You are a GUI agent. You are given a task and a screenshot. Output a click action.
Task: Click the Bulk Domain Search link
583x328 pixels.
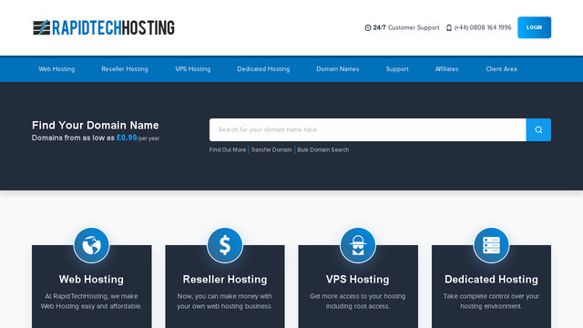click(323, 149)
